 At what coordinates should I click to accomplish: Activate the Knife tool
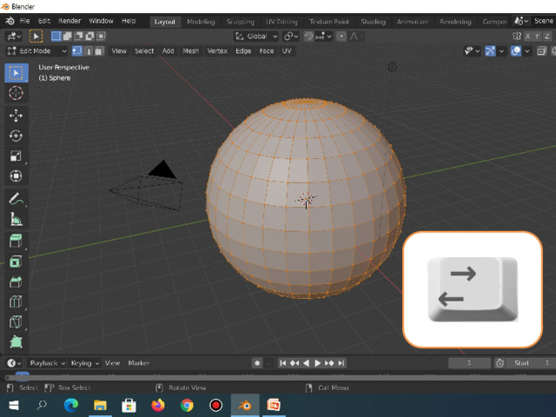16,322
